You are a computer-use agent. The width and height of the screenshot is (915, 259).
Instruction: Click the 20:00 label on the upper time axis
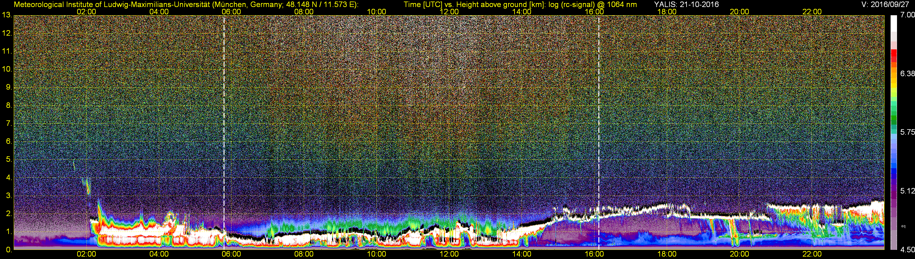(x=740, y=12)
